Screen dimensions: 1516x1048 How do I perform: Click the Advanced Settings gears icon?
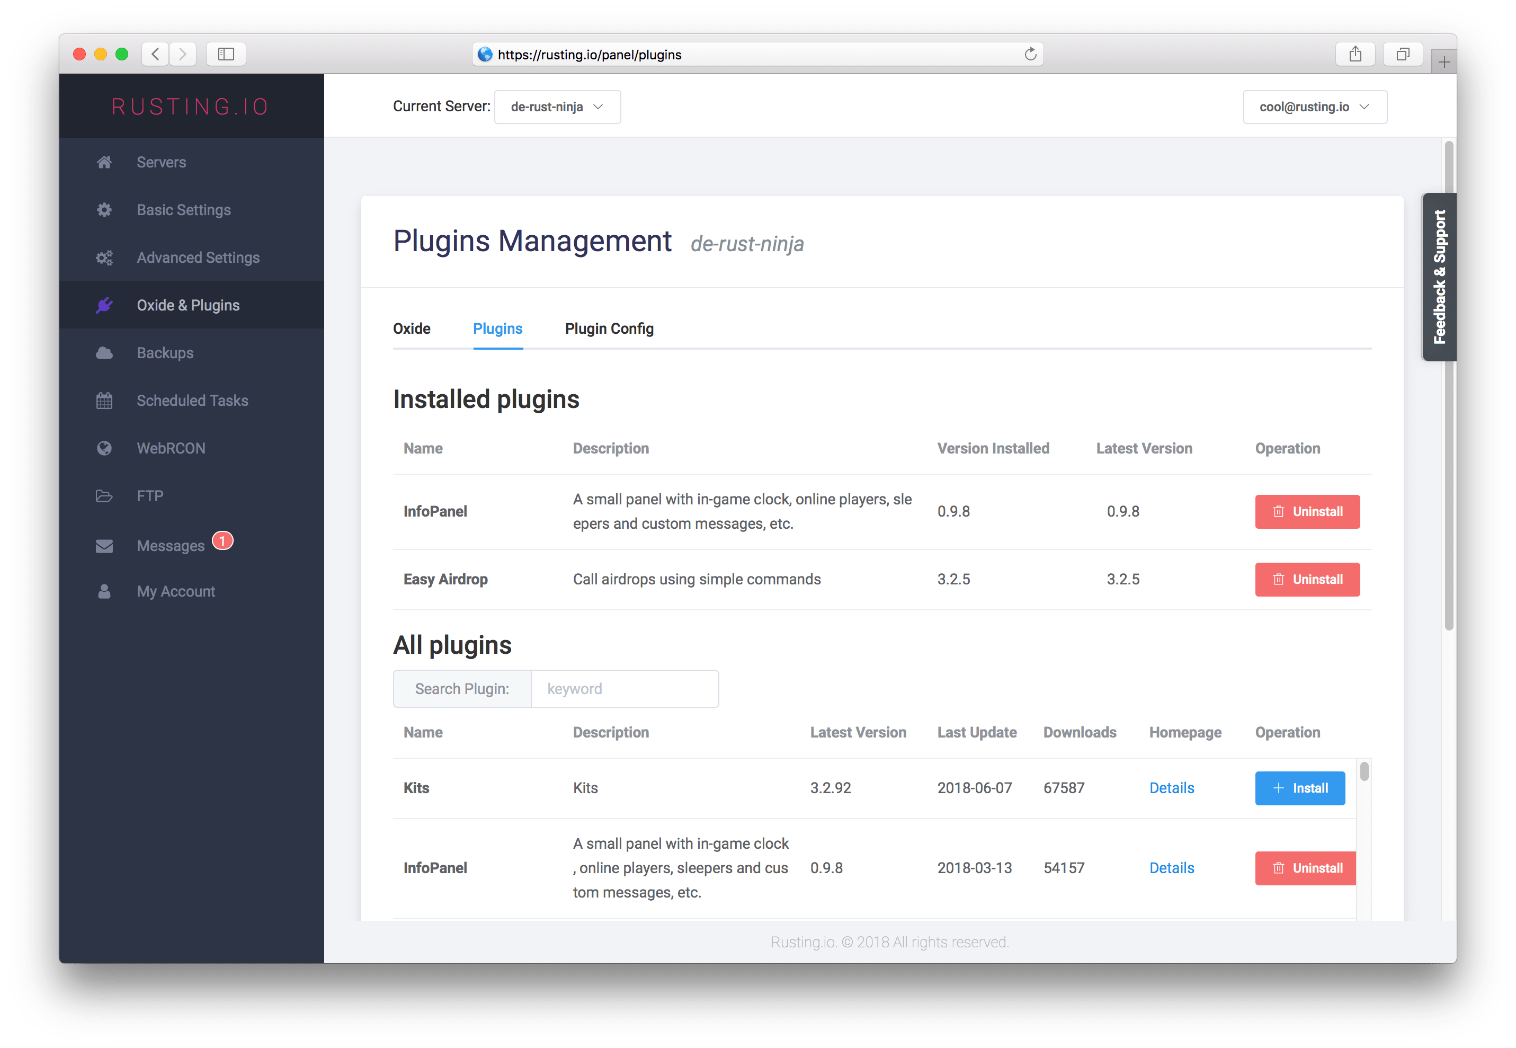104,258
